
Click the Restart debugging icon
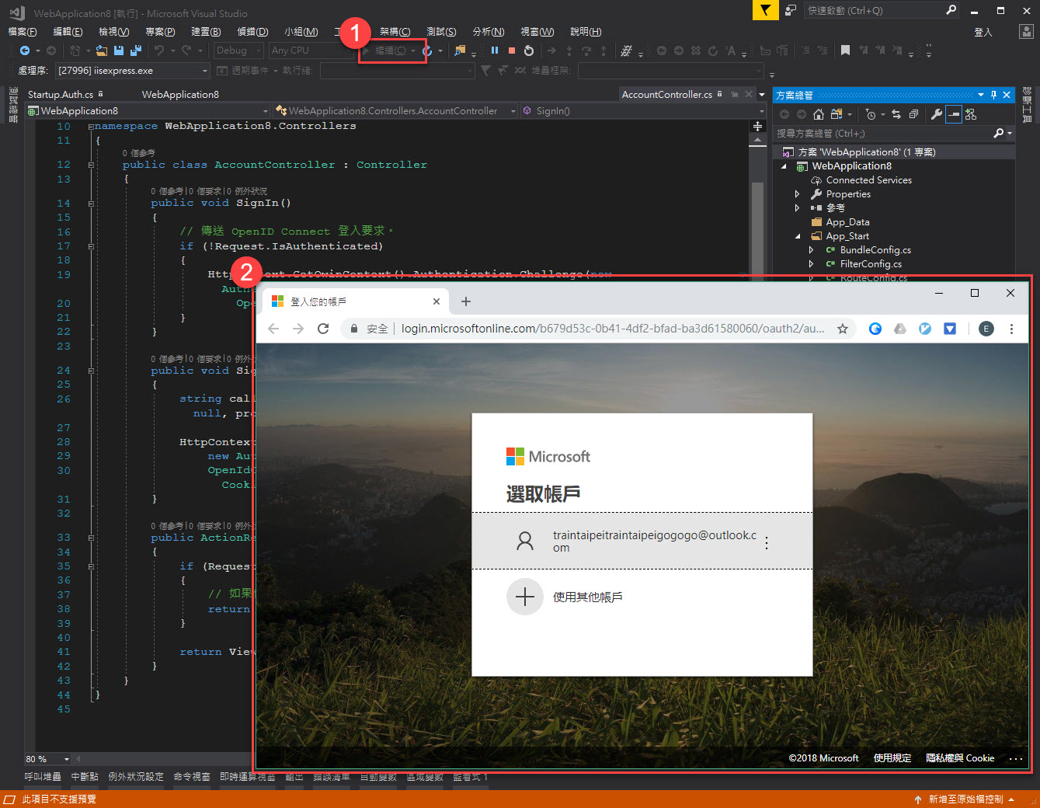coord(529,50)
